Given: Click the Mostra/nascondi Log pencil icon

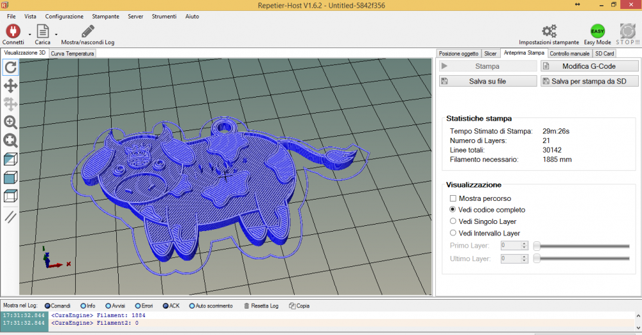Looking at the screenshot, I should point(88,31).
